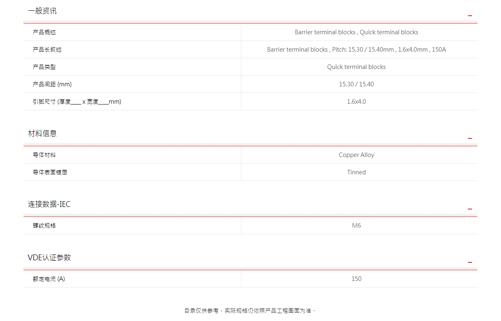Image resolution: width=501 pixels, height=321 pixels.
Task: Select the 导体表面镀层 row label
Action: [50, 172]
